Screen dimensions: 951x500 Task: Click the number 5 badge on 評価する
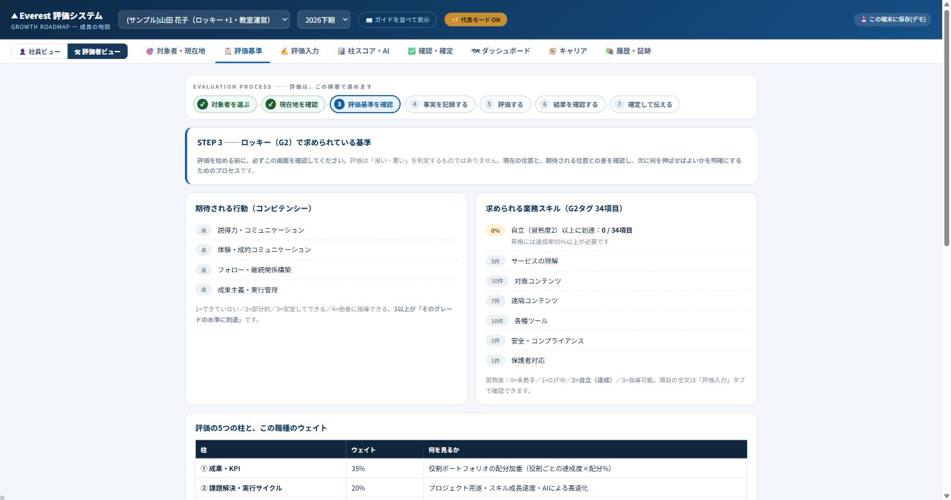(489, 104)
